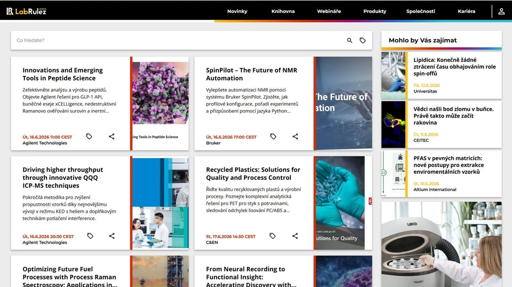Image resolution: width=512 pixels, height=287 pixels.
Task: Click 'CEITEC' source label
Action: pos(421,140)
